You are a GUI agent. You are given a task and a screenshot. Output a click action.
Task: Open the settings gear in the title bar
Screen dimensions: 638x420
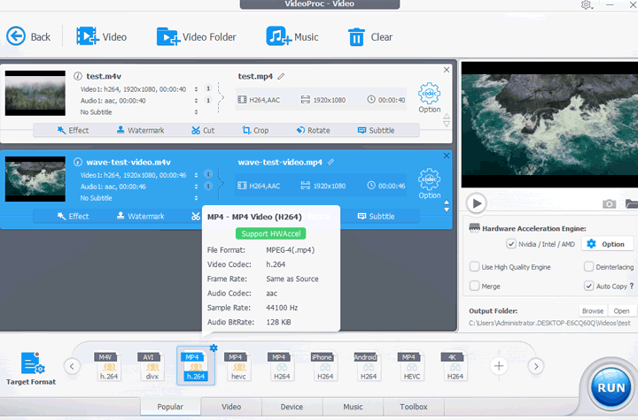coord(587,5)
